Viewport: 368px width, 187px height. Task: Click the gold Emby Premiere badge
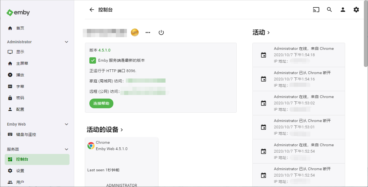pos(135,32)
